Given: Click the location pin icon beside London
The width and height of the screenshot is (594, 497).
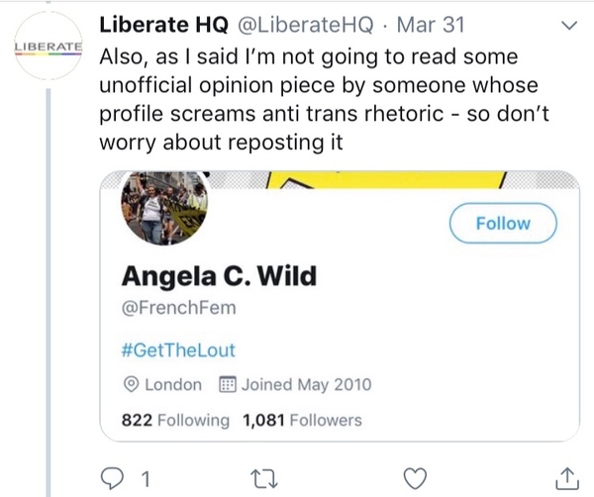Looking at the screenshot, I should pos(131,384).
